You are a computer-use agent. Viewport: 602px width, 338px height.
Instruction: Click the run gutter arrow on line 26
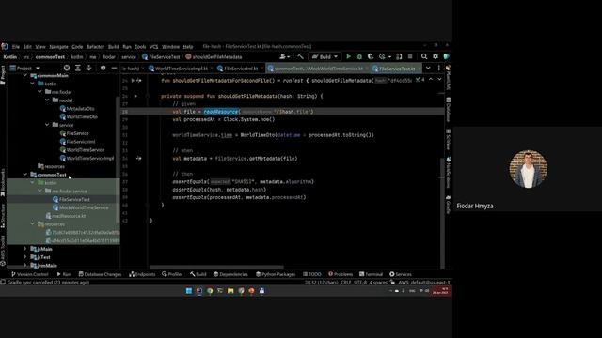pos(135,96)
